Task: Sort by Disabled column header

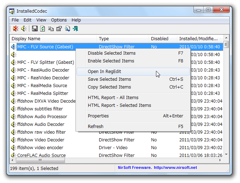Action: [x=163, y=39]
